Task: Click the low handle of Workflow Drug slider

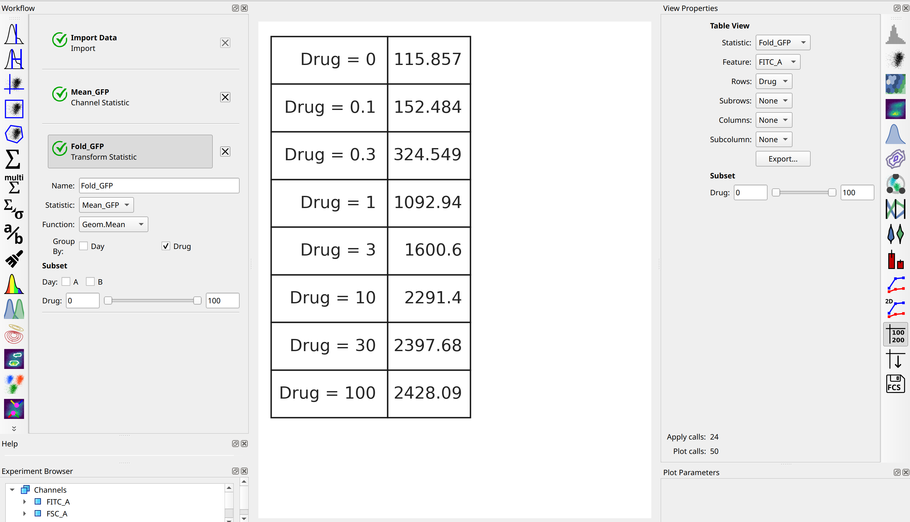Action: [108, 301]
